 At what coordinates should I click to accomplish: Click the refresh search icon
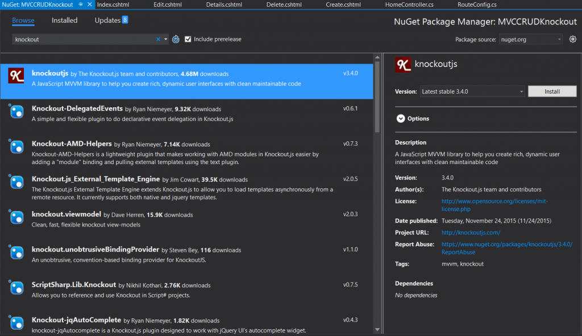(175, 39)
